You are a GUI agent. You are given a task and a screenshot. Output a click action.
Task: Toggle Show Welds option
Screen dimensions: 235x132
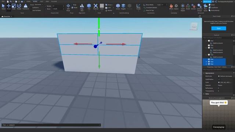coord(149,5)
